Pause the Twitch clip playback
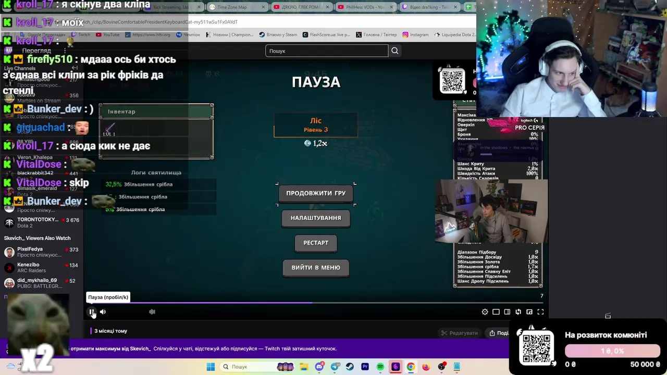 (92, 312)
